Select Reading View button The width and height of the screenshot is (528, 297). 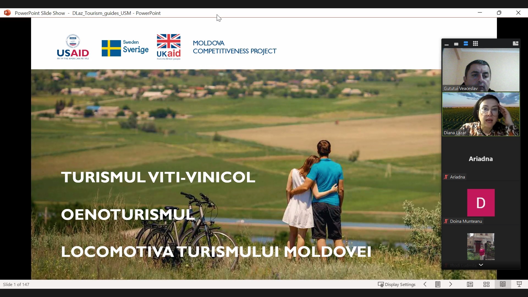(x=503, y=285)
